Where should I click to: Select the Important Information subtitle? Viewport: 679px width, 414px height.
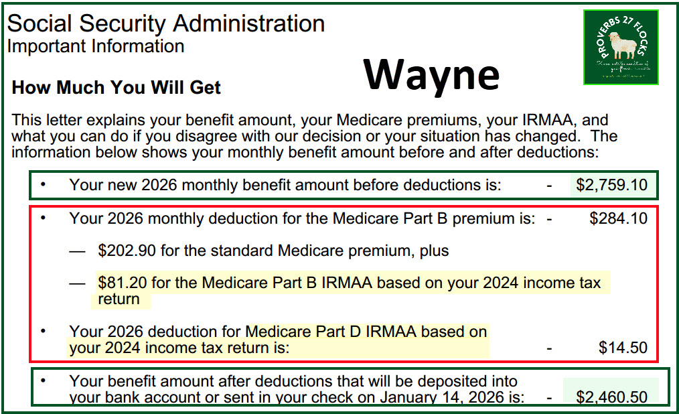(x=96, y=46)
